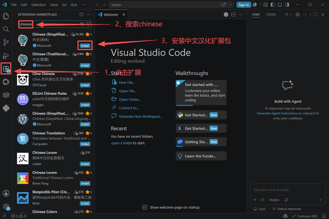Click the Codex icon in editor toolbar

pos(226,15)
